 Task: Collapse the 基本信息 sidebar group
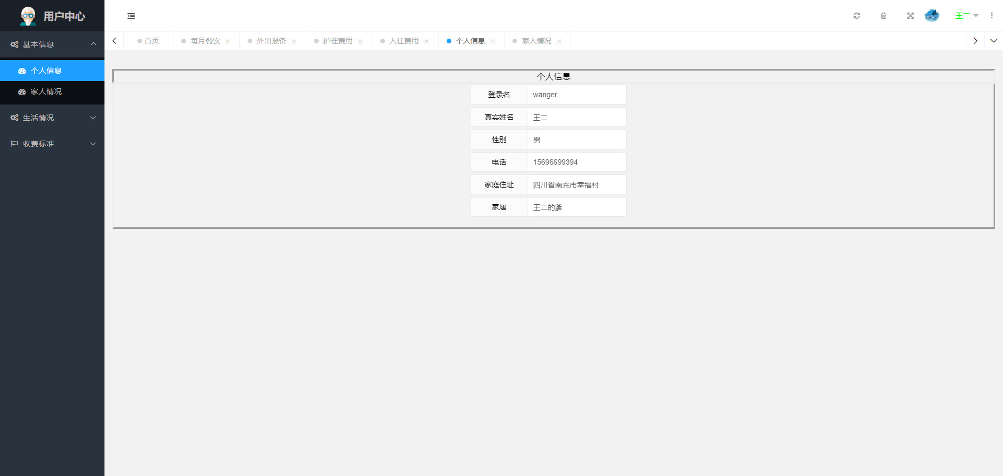coord(52,44)
